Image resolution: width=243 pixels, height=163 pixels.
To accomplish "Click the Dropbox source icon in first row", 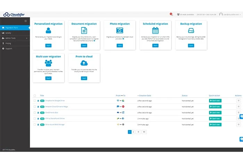I will point(118,101).
